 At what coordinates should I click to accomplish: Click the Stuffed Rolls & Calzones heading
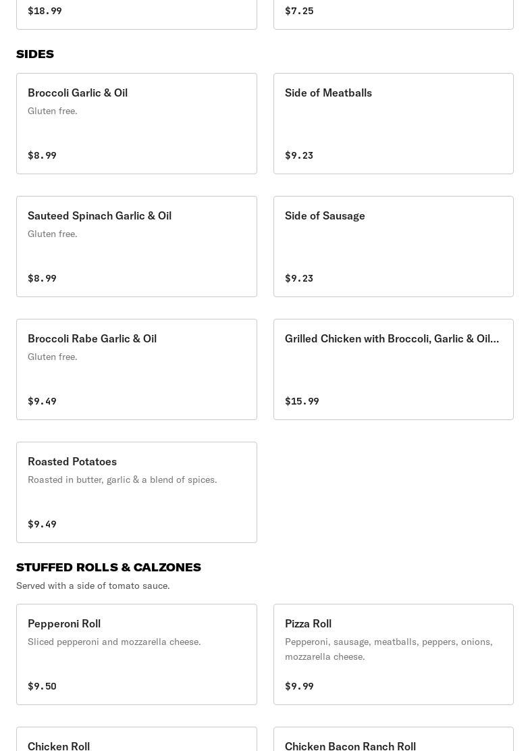[x=109, y=567]
